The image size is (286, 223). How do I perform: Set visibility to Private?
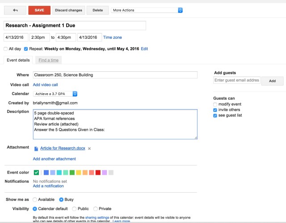[x=95, y=209]
